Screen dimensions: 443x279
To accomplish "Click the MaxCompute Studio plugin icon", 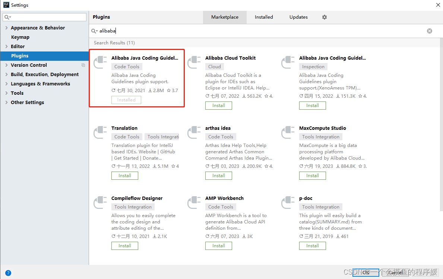I will [288, 132].
